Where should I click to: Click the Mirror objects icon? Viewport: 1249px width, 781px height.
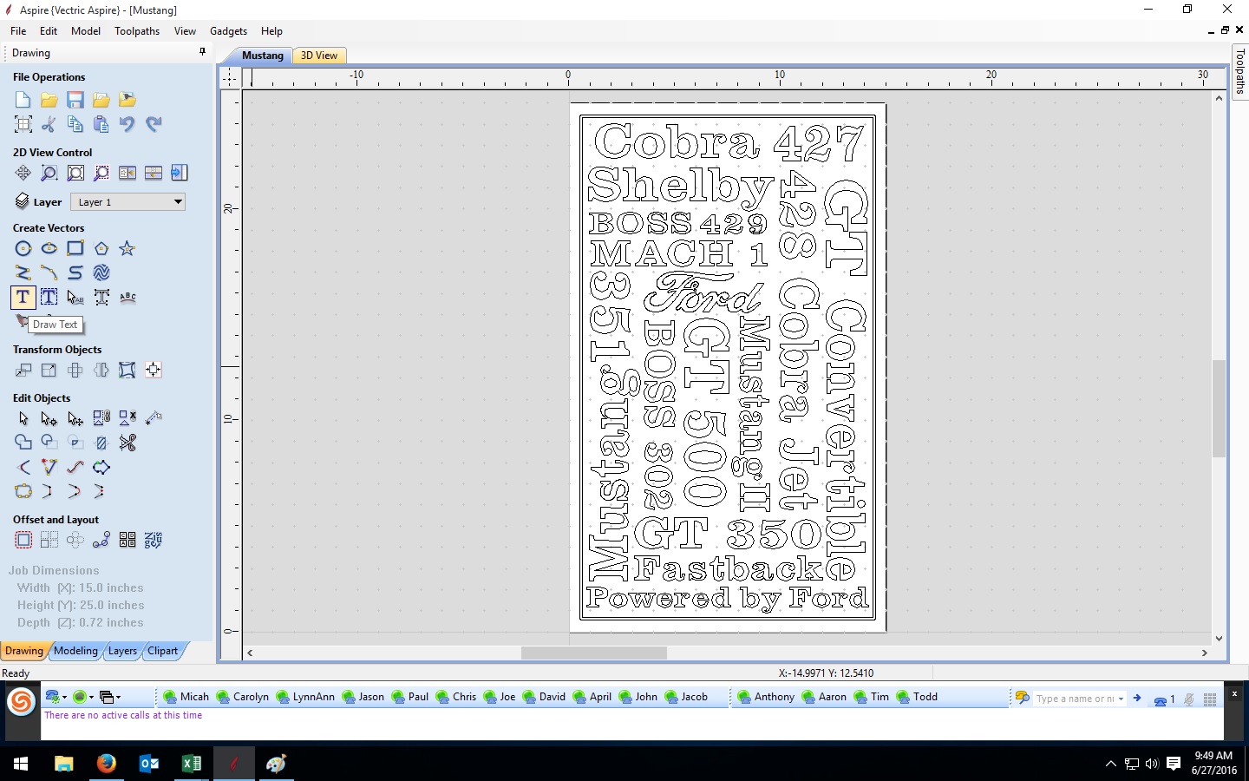coord(101,371)
